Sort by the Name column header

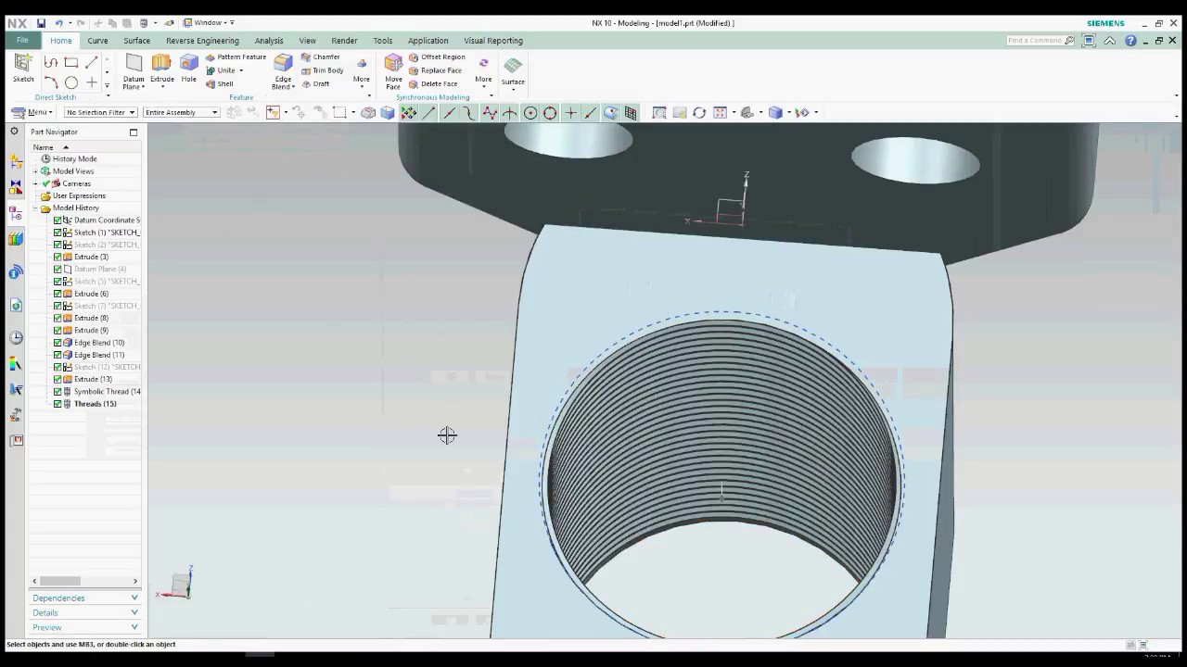click(x=43, y=147)
